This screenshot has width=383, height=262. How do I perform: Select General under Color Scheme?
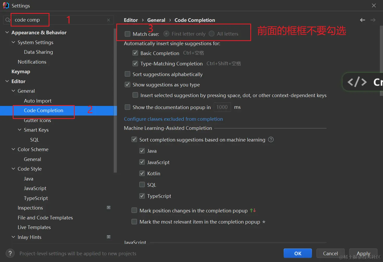click(32, 159)
